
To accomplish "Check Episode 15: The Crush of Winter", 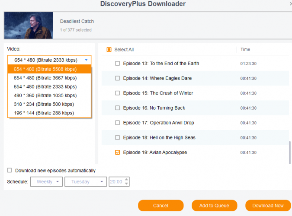I will coord(117,93).
